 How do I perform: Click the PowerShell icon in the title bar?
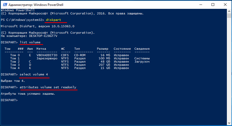(5, 5)
